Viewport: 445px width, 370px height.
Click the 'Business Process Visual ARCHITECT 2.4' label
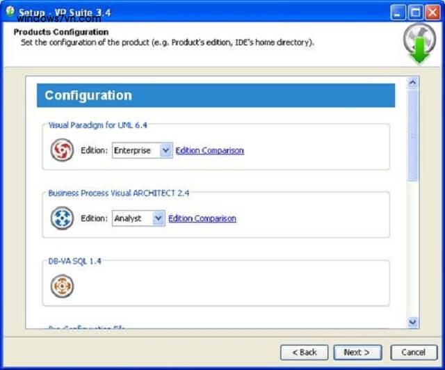[x=119, y=193]
